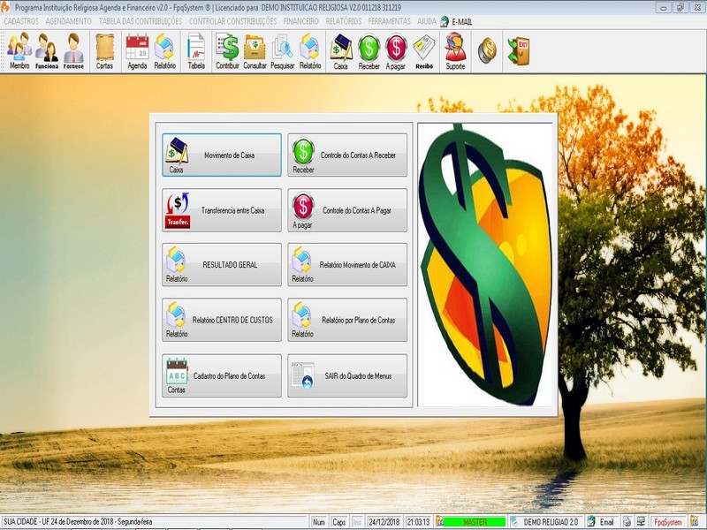Click the gold coins toolbar icon
This screenshot has width=707, height=530.
pyautogui.click(x=487, y=50)
